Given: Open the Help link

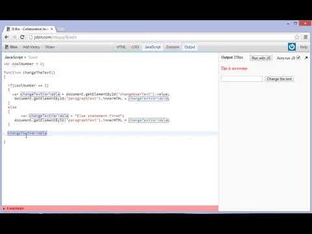Looking at the screenshot, I should [304, 47].
